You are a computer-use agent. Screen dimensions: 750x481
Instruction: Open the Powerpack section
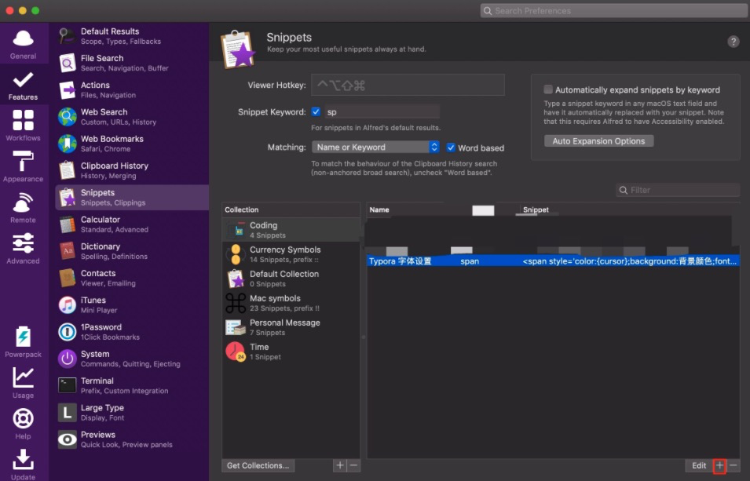click(x=23, y=341)
